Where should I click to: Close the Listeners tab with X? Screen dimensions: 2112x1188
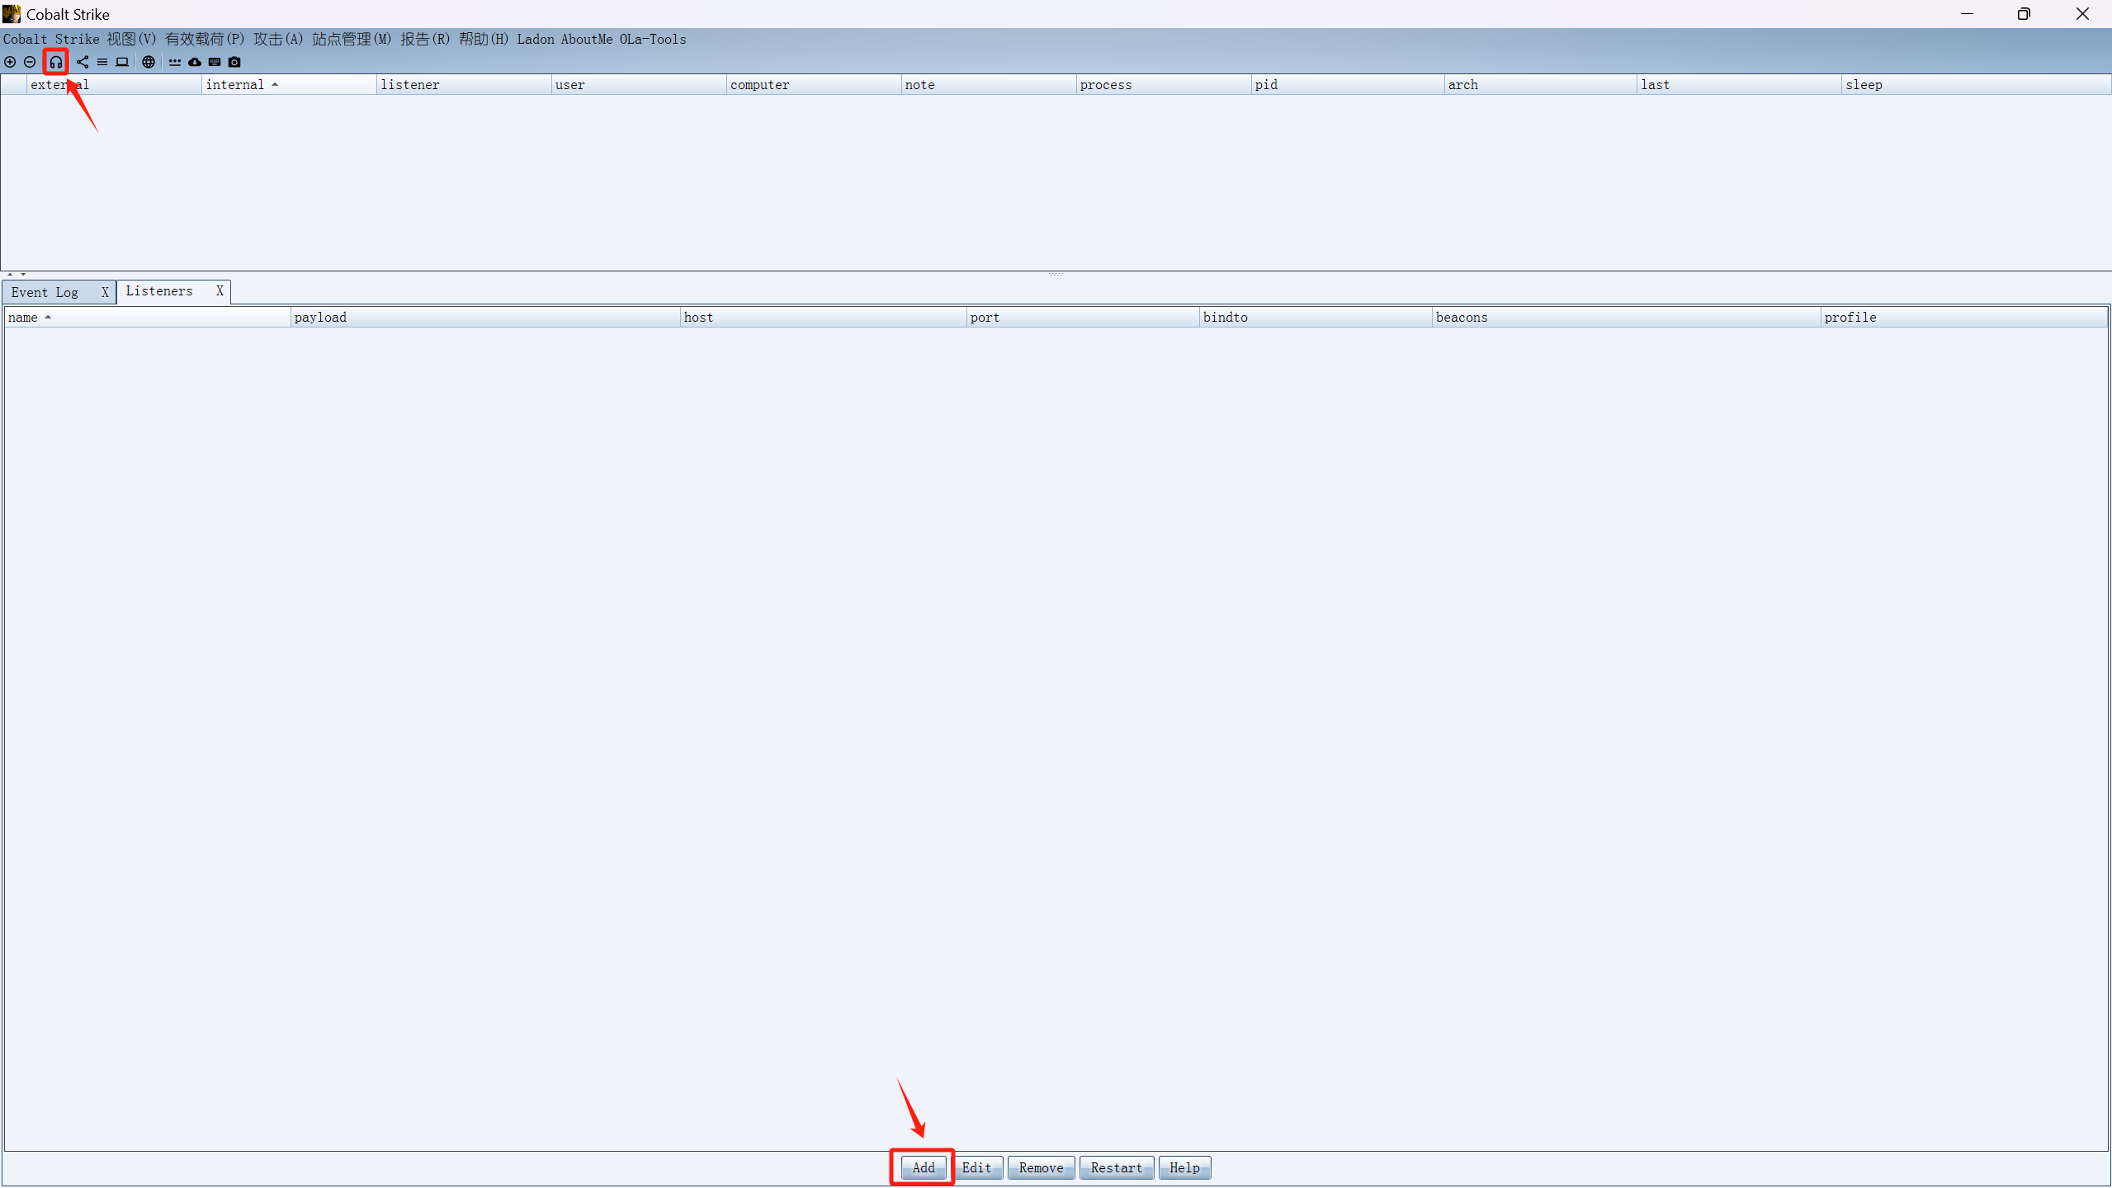pyautogui.click(x=220, y=291)
